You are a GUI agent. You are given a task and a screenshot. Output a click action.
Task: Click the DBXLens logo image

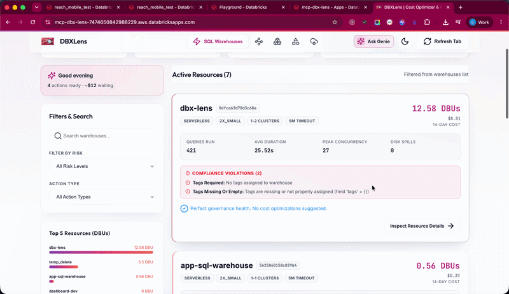(x=48, y=41)
